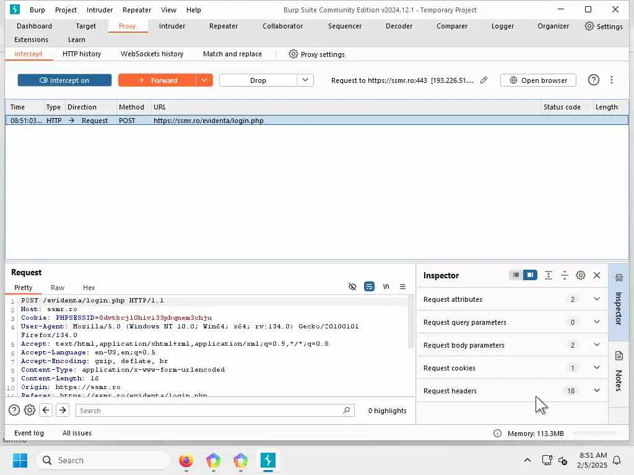
Task: Click the Open browser button
Action: pyautogui.click(x=538, y=80)
